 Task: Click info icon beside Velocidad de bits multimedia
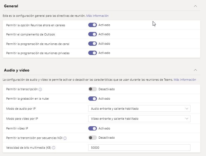54,148
